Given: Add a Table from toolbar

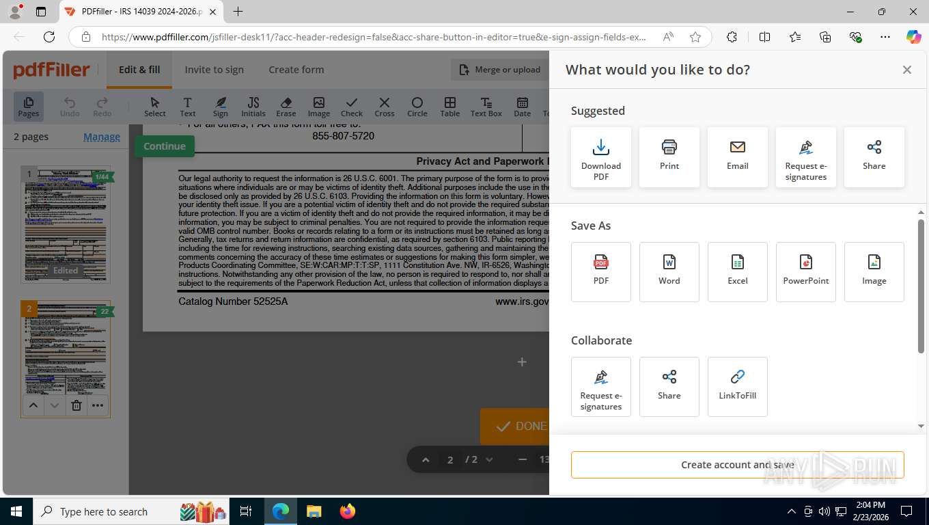Looking at the screenshot, I should (450, 107).
